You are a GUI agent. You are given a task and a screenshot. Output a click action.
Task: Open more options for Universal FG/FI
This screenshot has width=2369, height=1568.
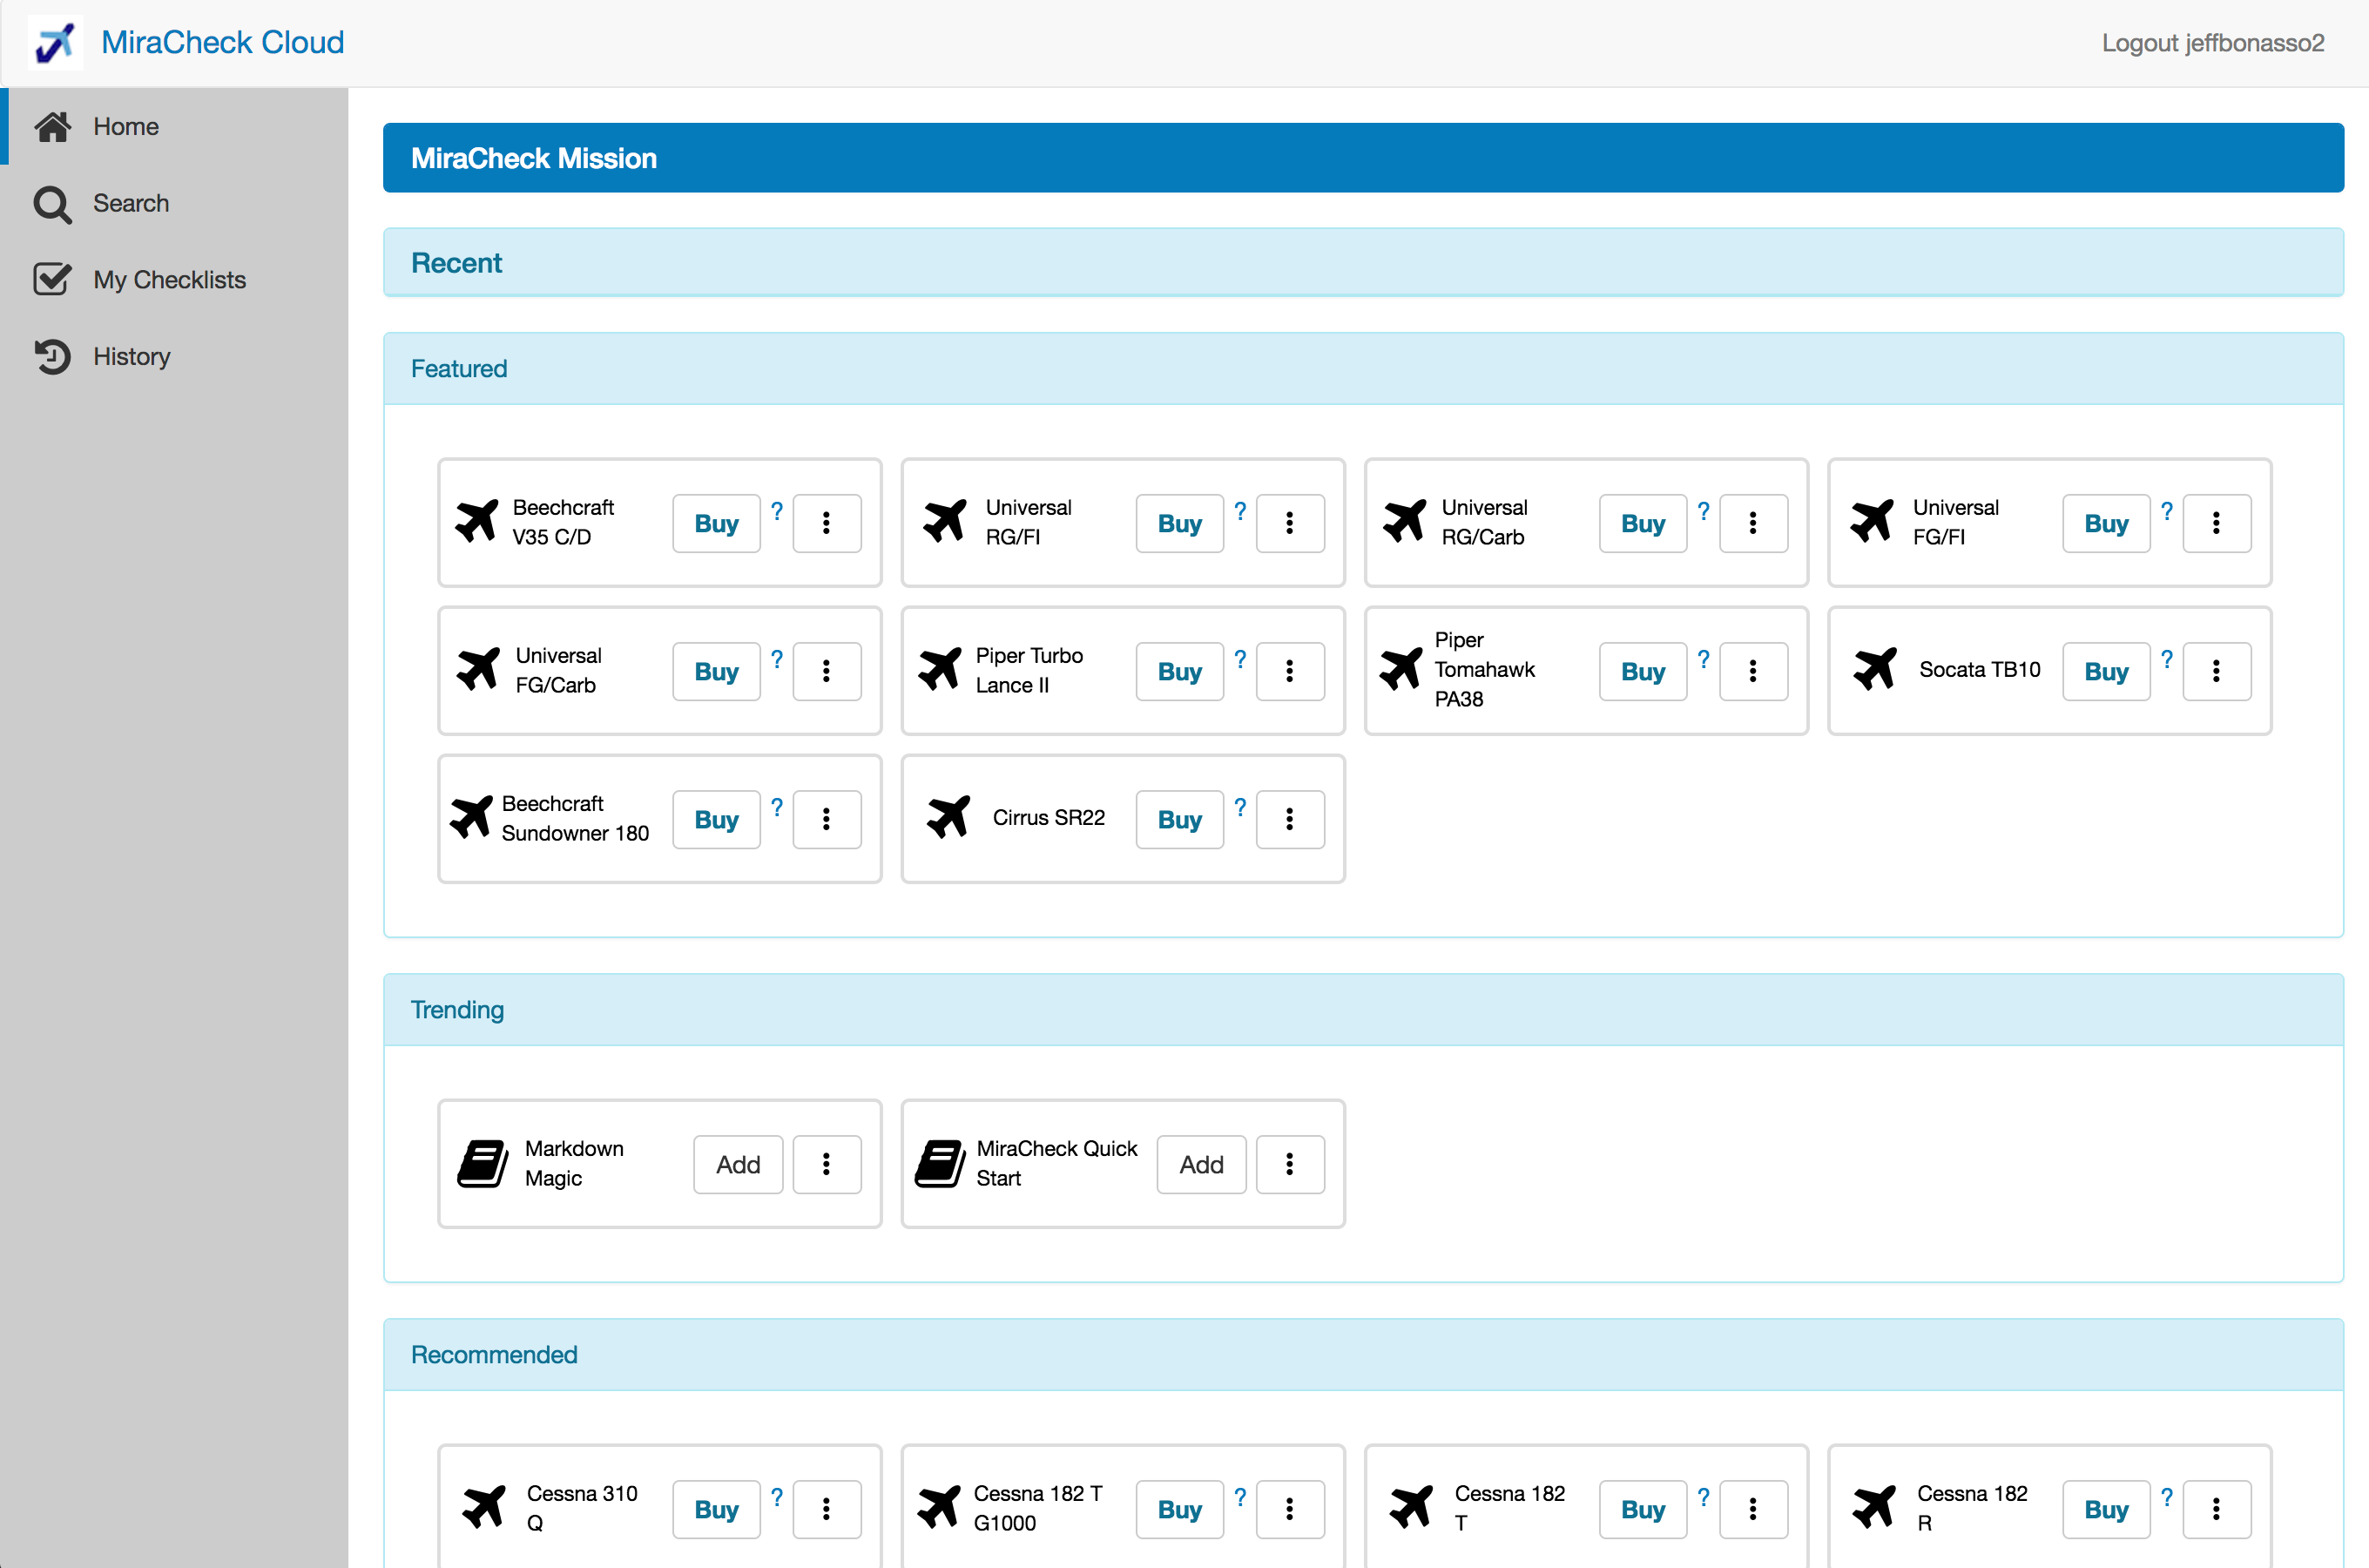[2217, 523]
